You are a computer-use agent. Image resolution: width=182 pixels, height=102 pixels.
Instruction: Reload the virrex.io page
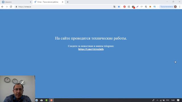click(11, 7)
